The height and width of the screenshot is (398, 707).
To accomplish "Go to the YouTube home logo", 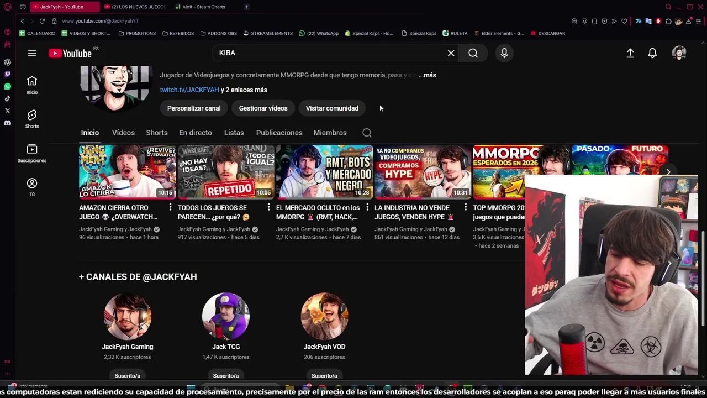I will tap(70, 53).
